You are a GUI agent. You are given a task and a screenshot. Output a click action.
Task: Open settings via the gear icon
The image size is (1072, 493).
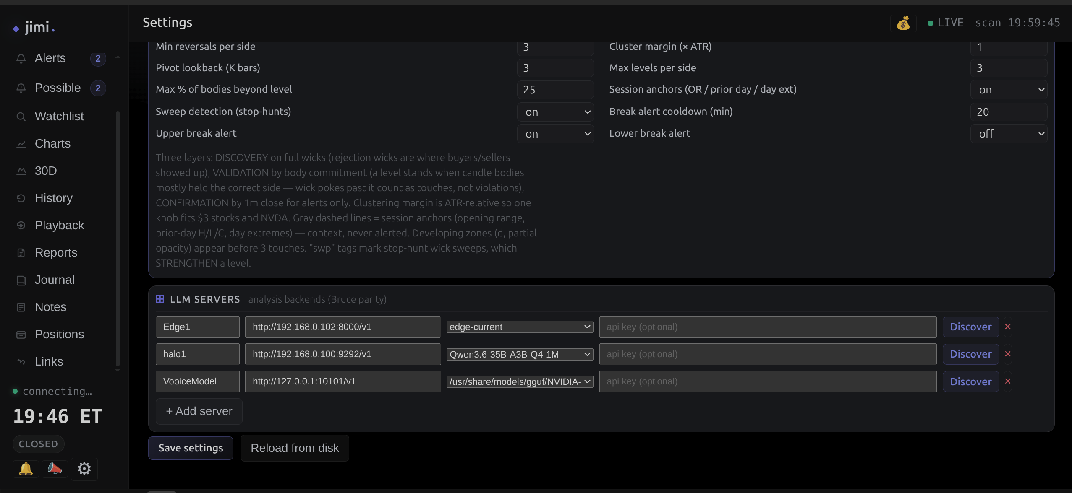(x=84, y=469)
